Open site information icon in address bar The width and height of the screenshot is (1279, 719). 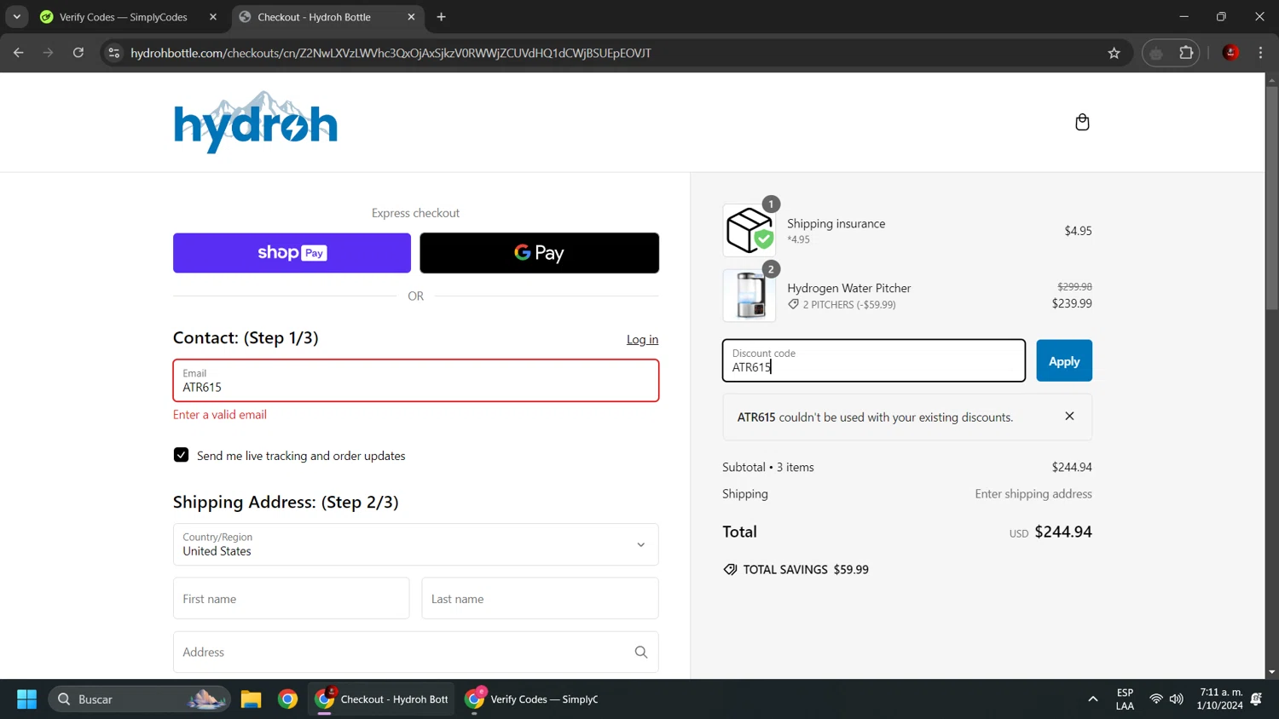pyautogui.click(x=113, y=53)
